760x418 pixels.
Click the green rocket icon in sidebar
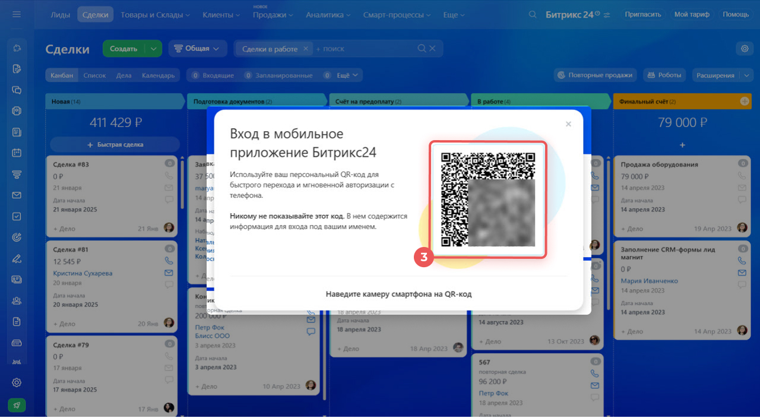coord(17,405)
